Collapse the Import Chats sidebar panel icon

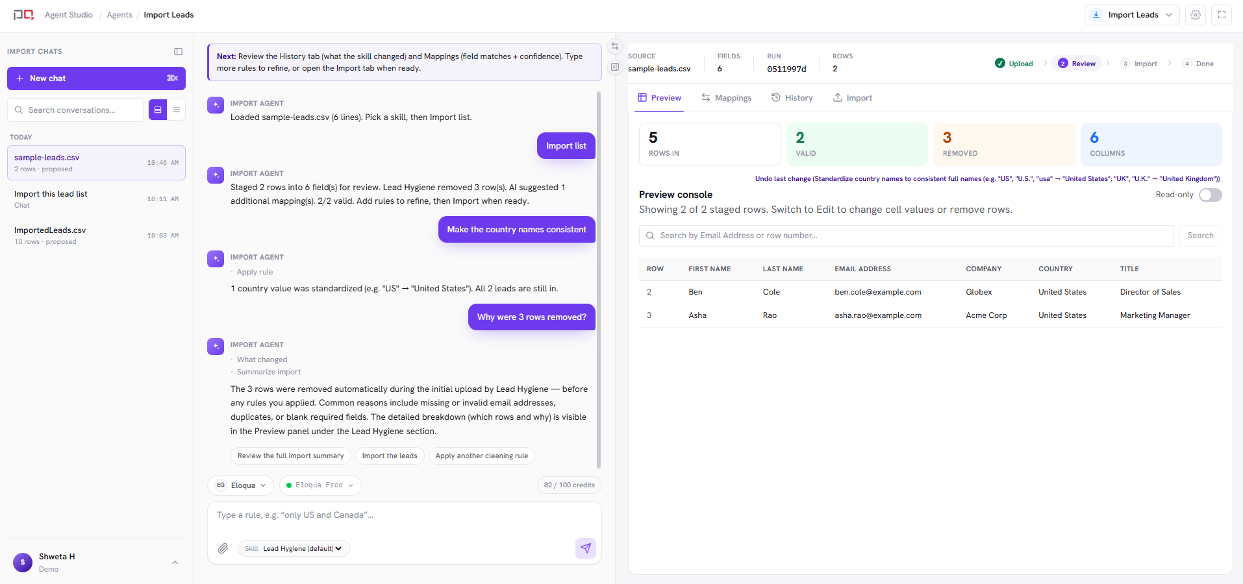click(x=178, y=51)
